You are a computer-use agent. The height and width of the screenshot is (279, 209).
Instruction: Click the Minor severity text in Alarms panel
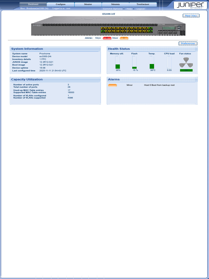click(130, 85)
